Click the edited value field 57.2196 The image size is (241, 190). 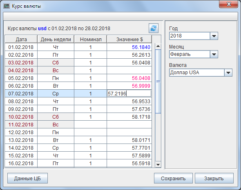point(129,93)
